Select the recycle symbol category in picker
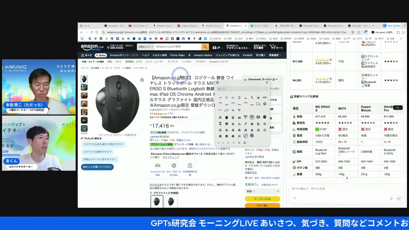This screenshot has height=230, width=409. 244,143
